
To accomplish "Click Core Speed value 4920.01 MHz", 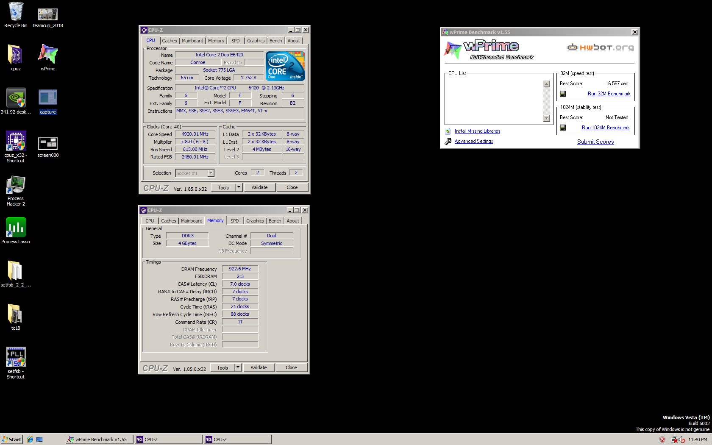I will [x=195, y=134].
